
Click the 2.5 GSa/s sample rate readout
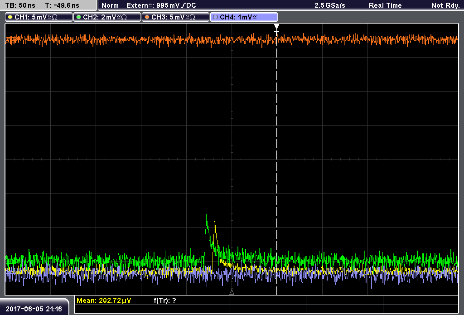(330, 5)
